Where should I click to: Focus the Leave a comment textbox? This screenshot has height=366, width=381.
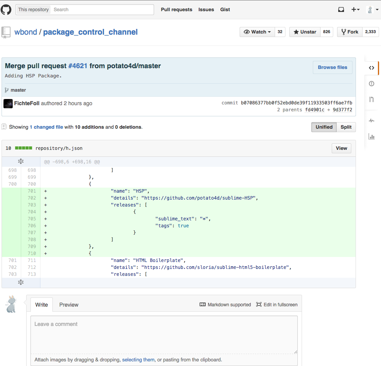(x=164, y=335)
